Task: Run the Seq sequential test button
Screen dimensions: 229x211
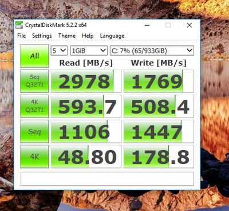Action: point(34,131)
